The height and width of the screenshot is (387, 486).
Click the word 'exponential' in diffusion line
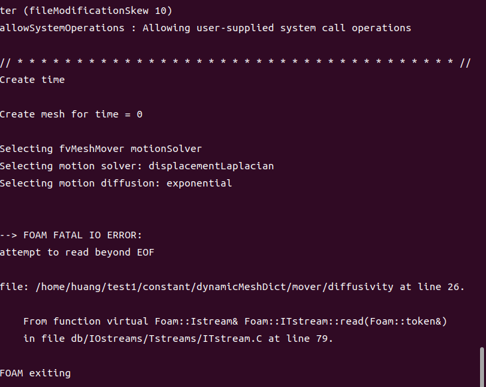tap(199, 183)
